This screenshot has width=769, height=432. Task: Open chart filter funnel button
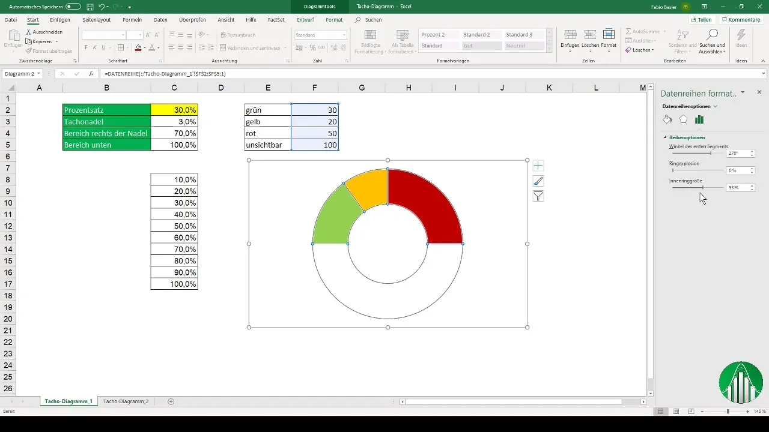538,196
